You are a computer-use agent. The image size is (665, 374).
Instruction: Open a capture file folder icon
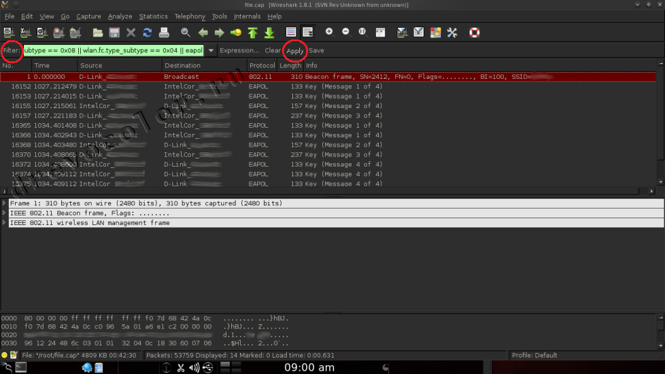97,33
